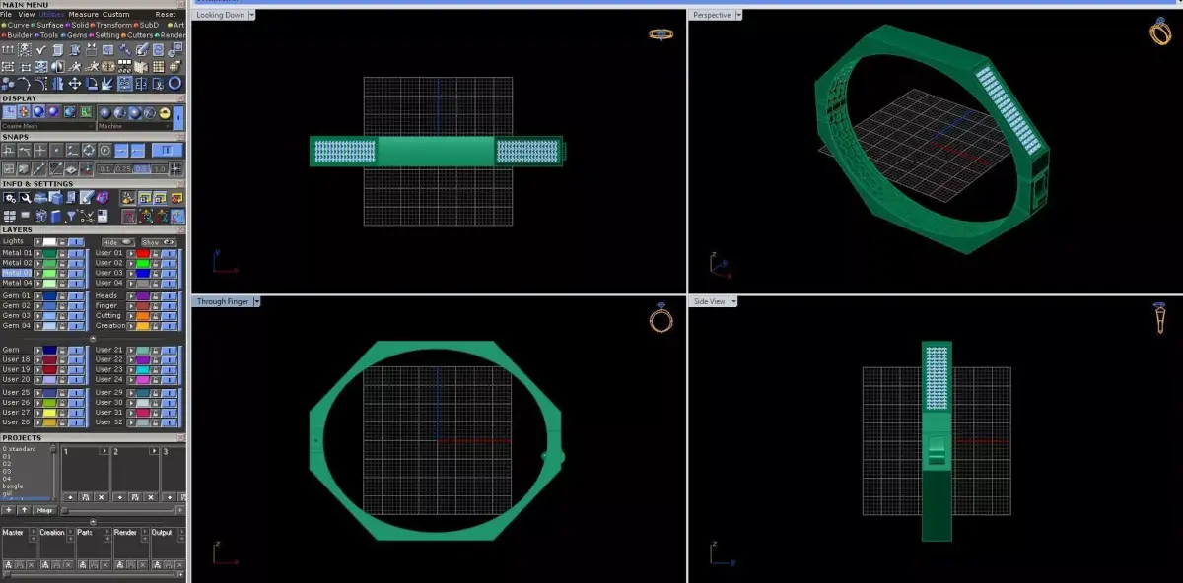Image resolution: width=1183 pixels, height=583 pixels.
Task: Open the Coarse Mesh dropdown
Action: (48, 126)
